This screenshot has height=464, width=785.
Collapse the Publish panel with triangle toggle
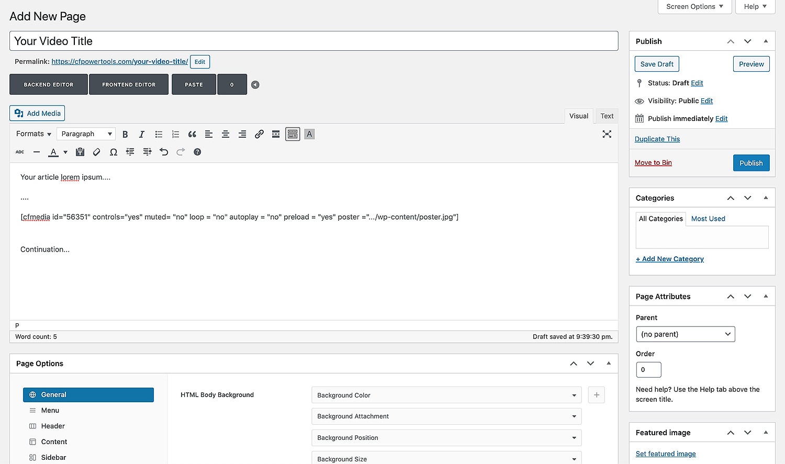point(766,41)
